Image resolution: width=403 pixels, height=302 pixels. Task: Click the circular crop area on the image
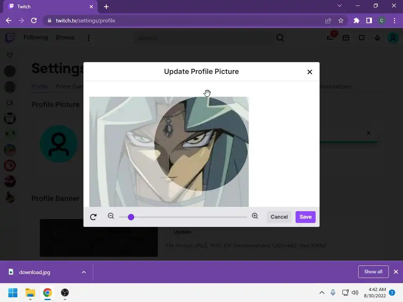pyautogui.click(x=201, y=144)
